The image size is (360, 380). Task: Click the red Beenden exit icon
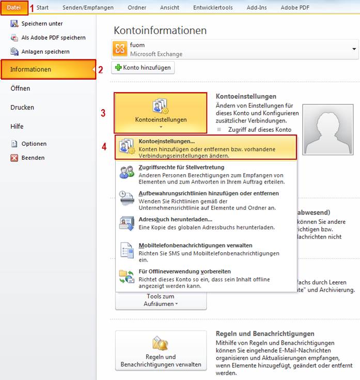click(14, 158)
